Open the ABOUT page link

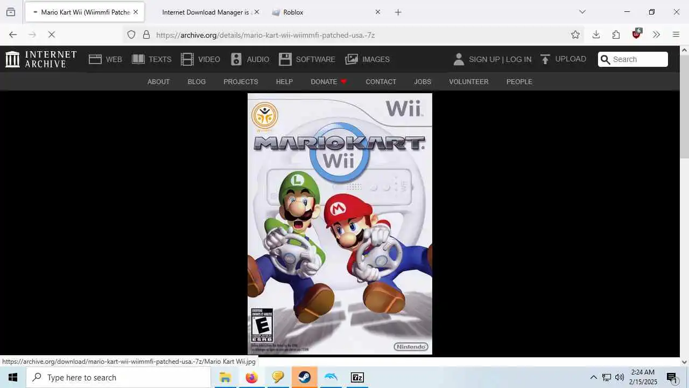click(158, 82)
